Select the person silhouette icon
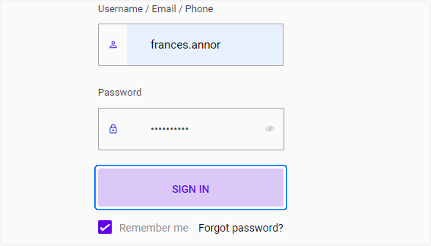The height and width of the screenshot is (246, 431). [x=113, y=45]
